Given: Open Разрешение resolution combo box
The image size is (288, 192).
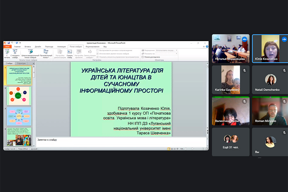Looking at the screenshot, I should (x=166, y=50).
